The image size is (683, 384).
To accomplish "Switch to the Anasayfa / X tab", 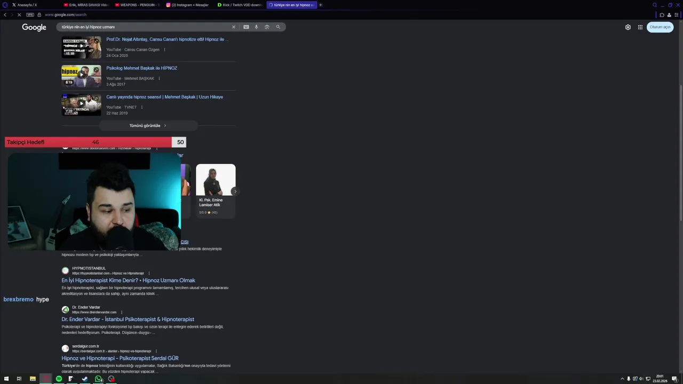I will coord(34,5).
